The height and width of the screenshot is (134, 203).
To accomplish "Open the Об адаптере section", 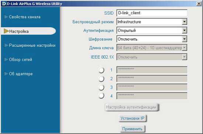I will 21,74.
